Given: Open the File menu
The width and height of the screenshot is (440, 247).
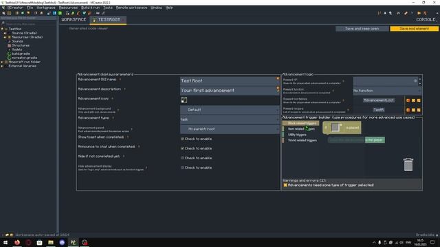Looking at the screenshot, I should pos(30,8).
